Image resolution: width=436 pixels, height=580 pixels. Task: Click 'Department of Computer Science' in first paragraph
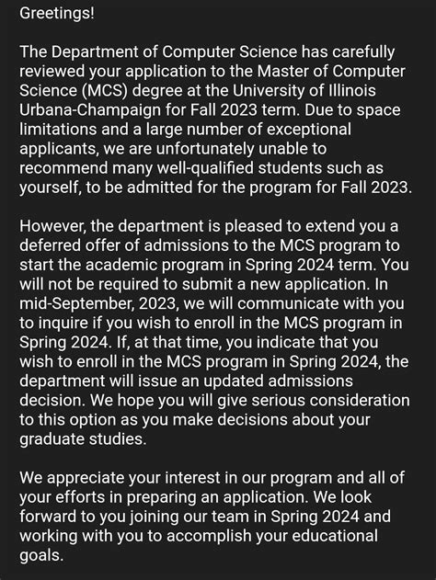(174, 51)
